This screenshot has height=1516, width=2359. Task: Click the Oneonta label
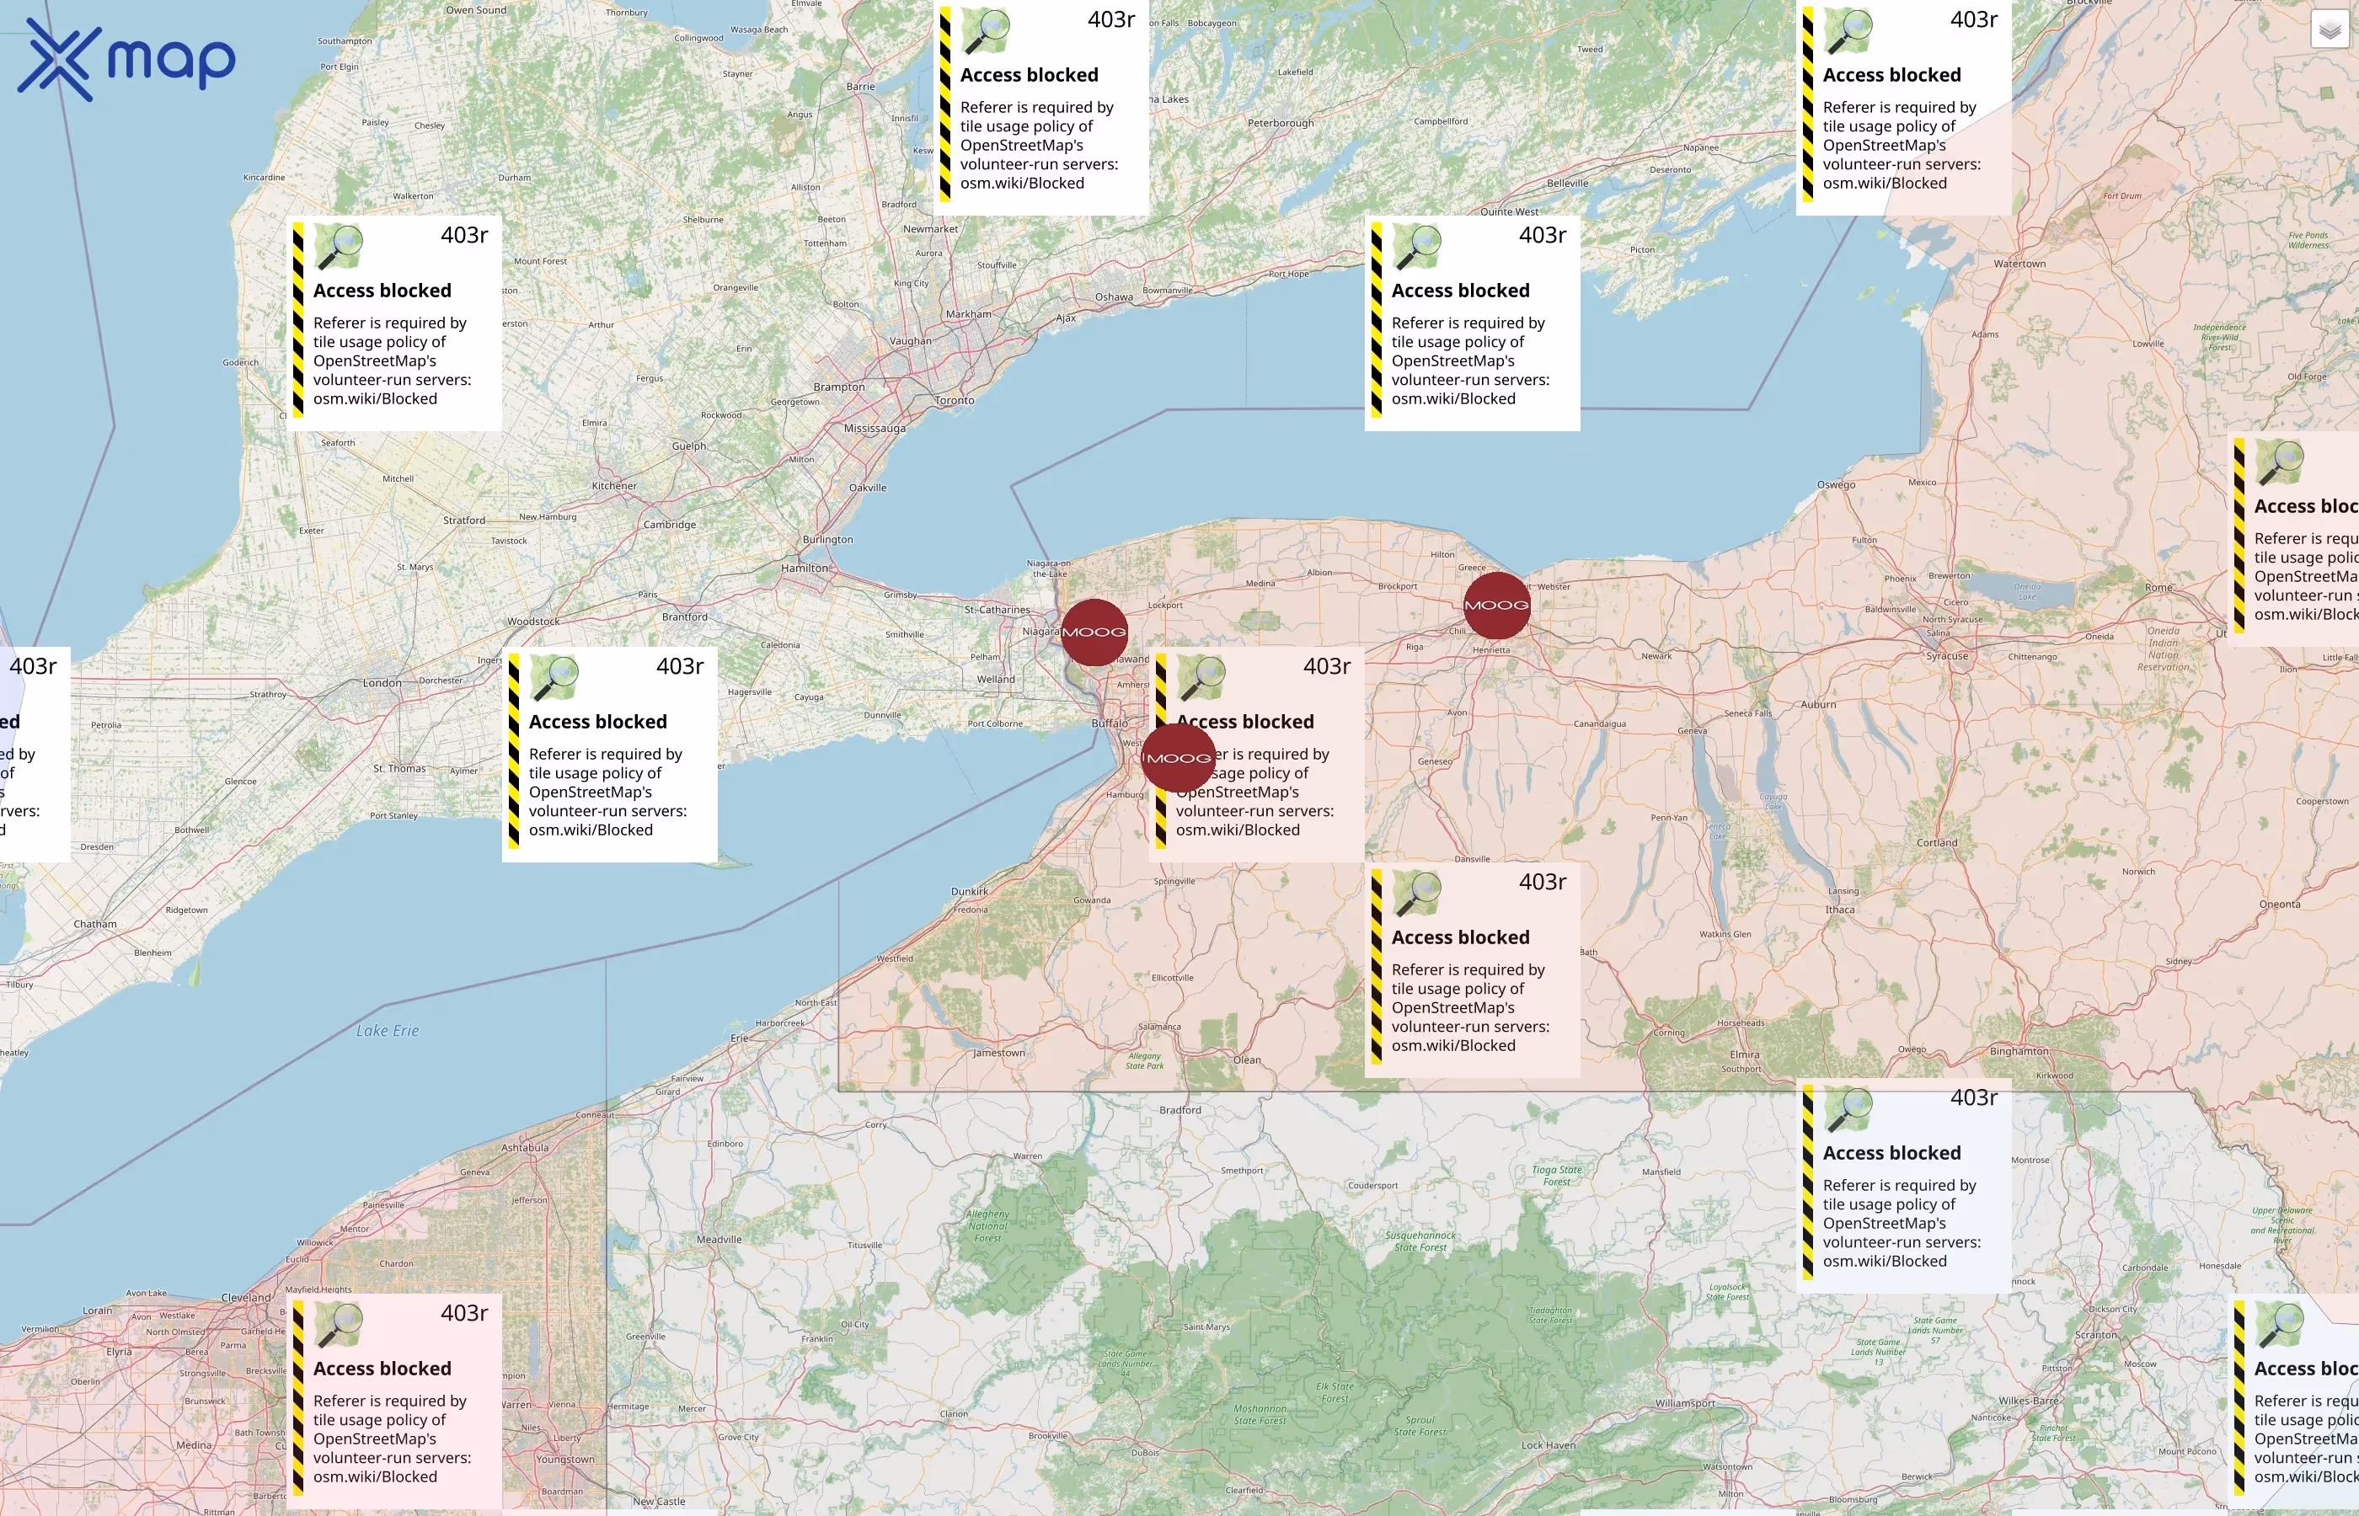click(2279, 905)
